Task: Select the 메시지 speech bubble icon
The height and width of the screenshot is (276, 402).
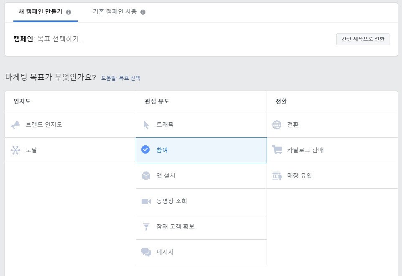Action: 146,252
